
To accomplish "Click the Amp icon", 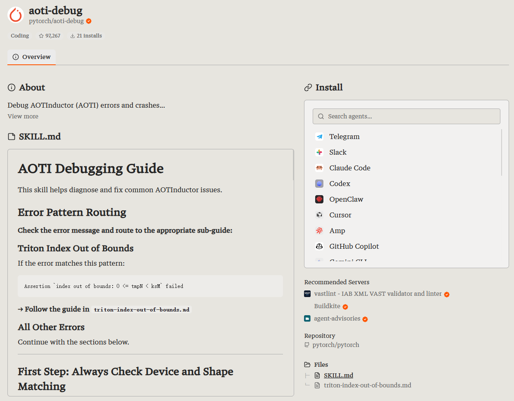I will tap(319, 231).
